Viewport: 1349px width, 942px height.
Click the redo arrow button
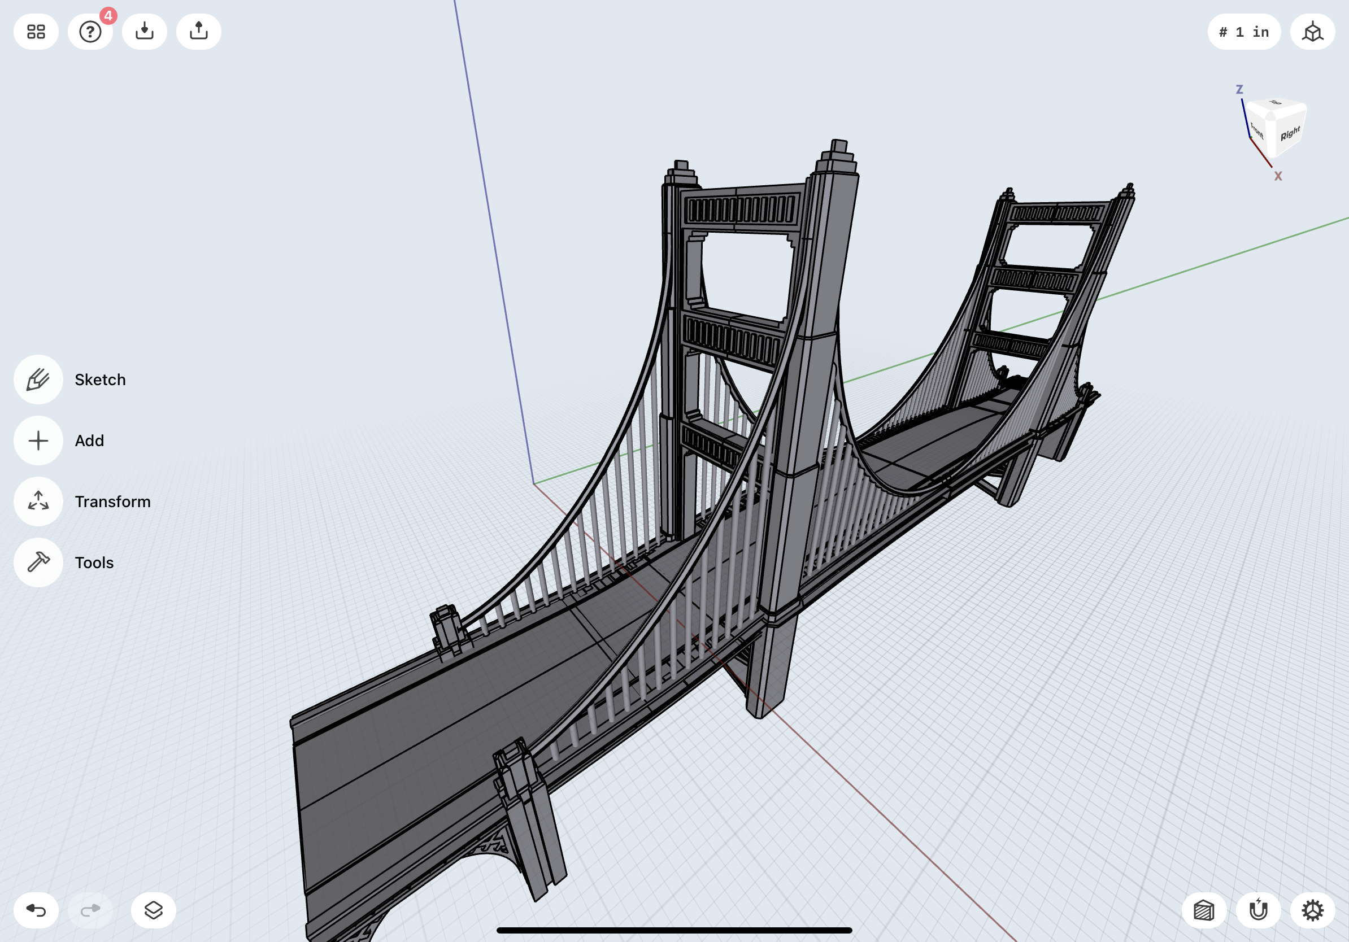click(90, 910)
